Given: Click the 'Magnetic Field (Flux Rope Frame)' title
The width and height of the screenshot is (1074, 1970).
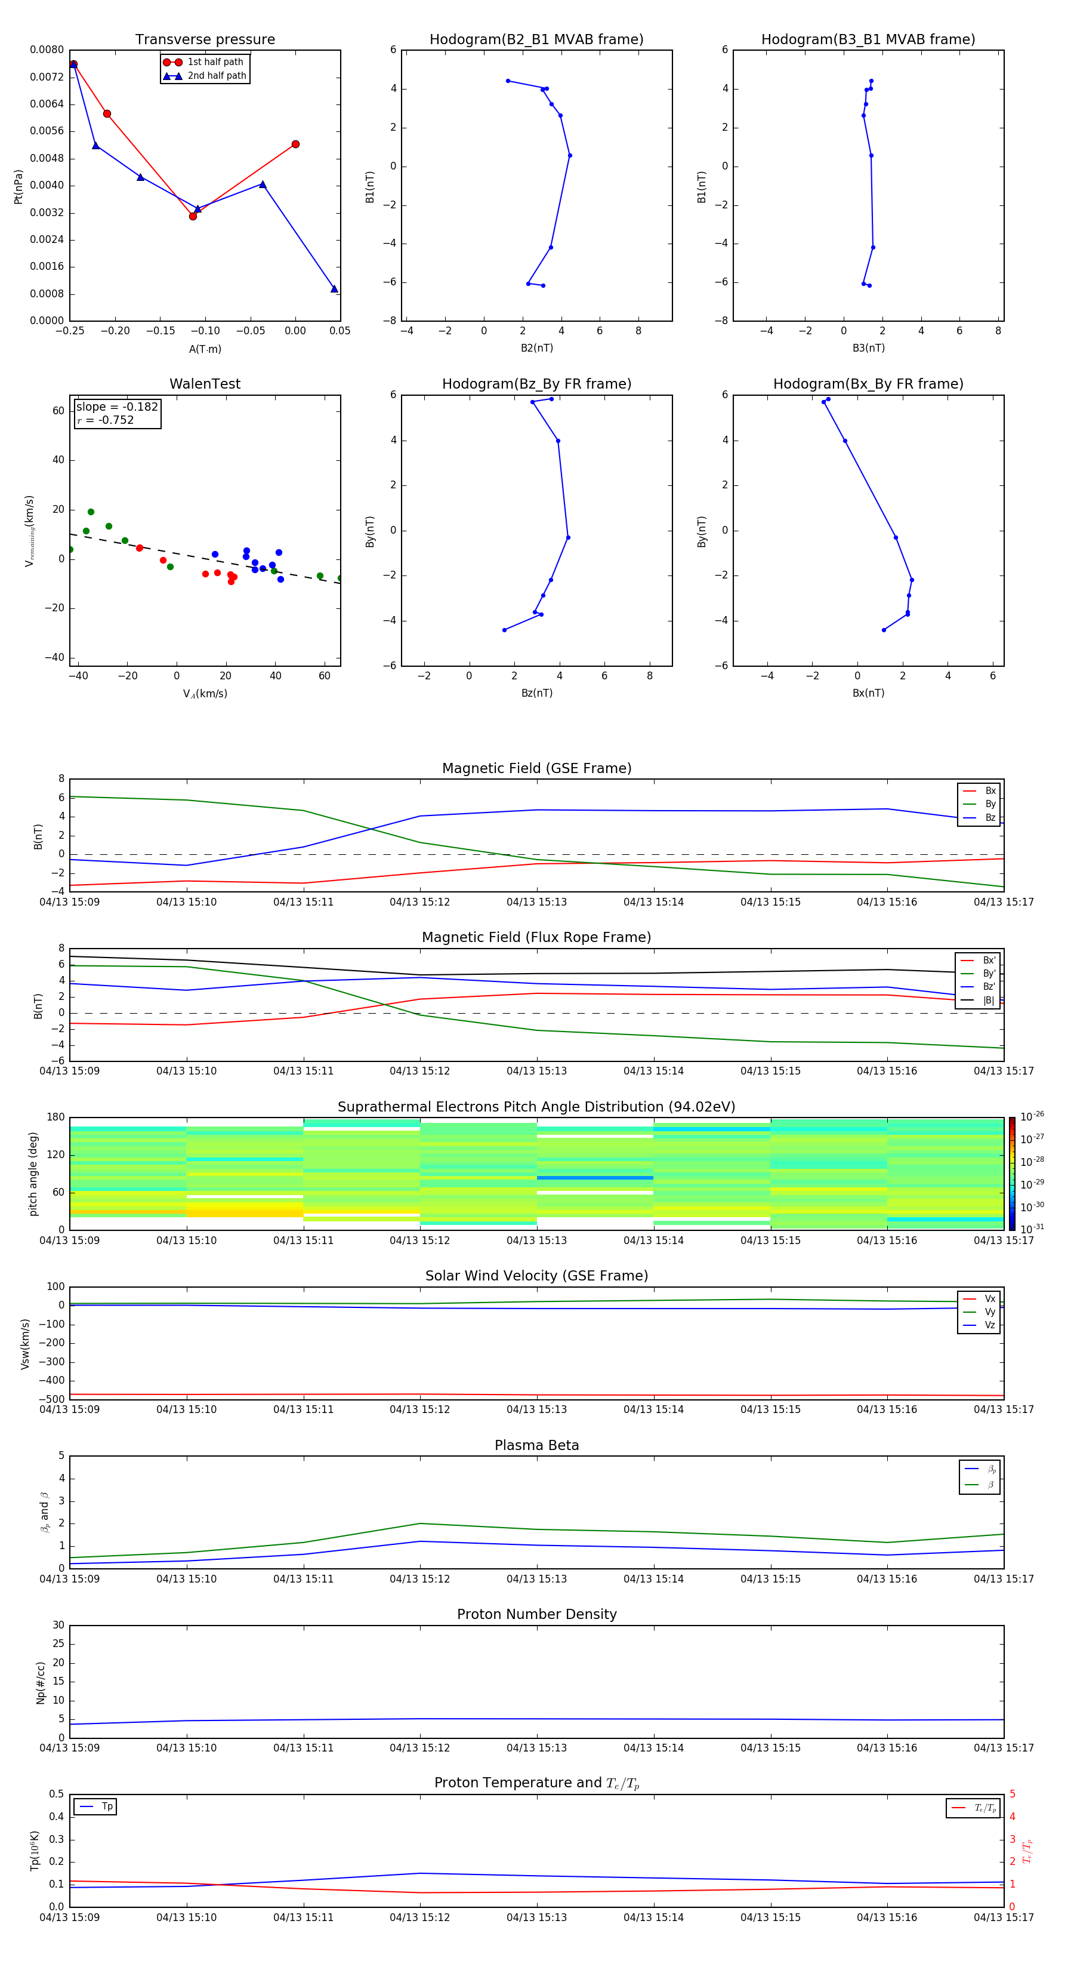Looking at the screenshot, I should [x=536, y=938].
